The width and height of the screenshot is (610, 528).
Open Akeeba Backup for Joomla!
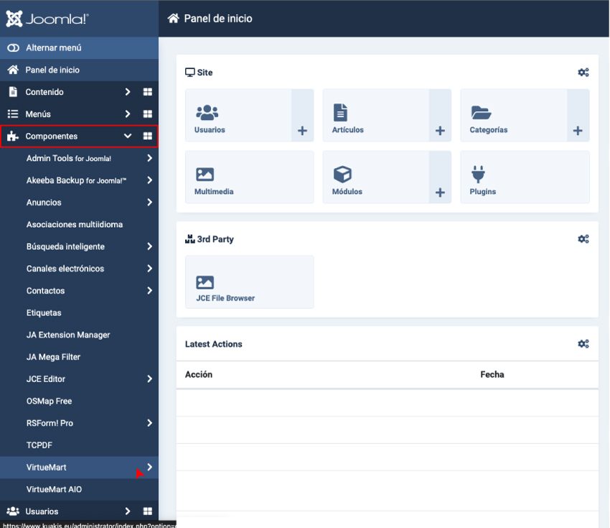(76, 180)
